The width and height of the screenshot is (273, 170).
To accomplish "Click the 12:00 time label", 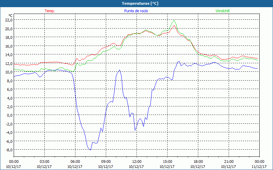I will tap(136, 162).
